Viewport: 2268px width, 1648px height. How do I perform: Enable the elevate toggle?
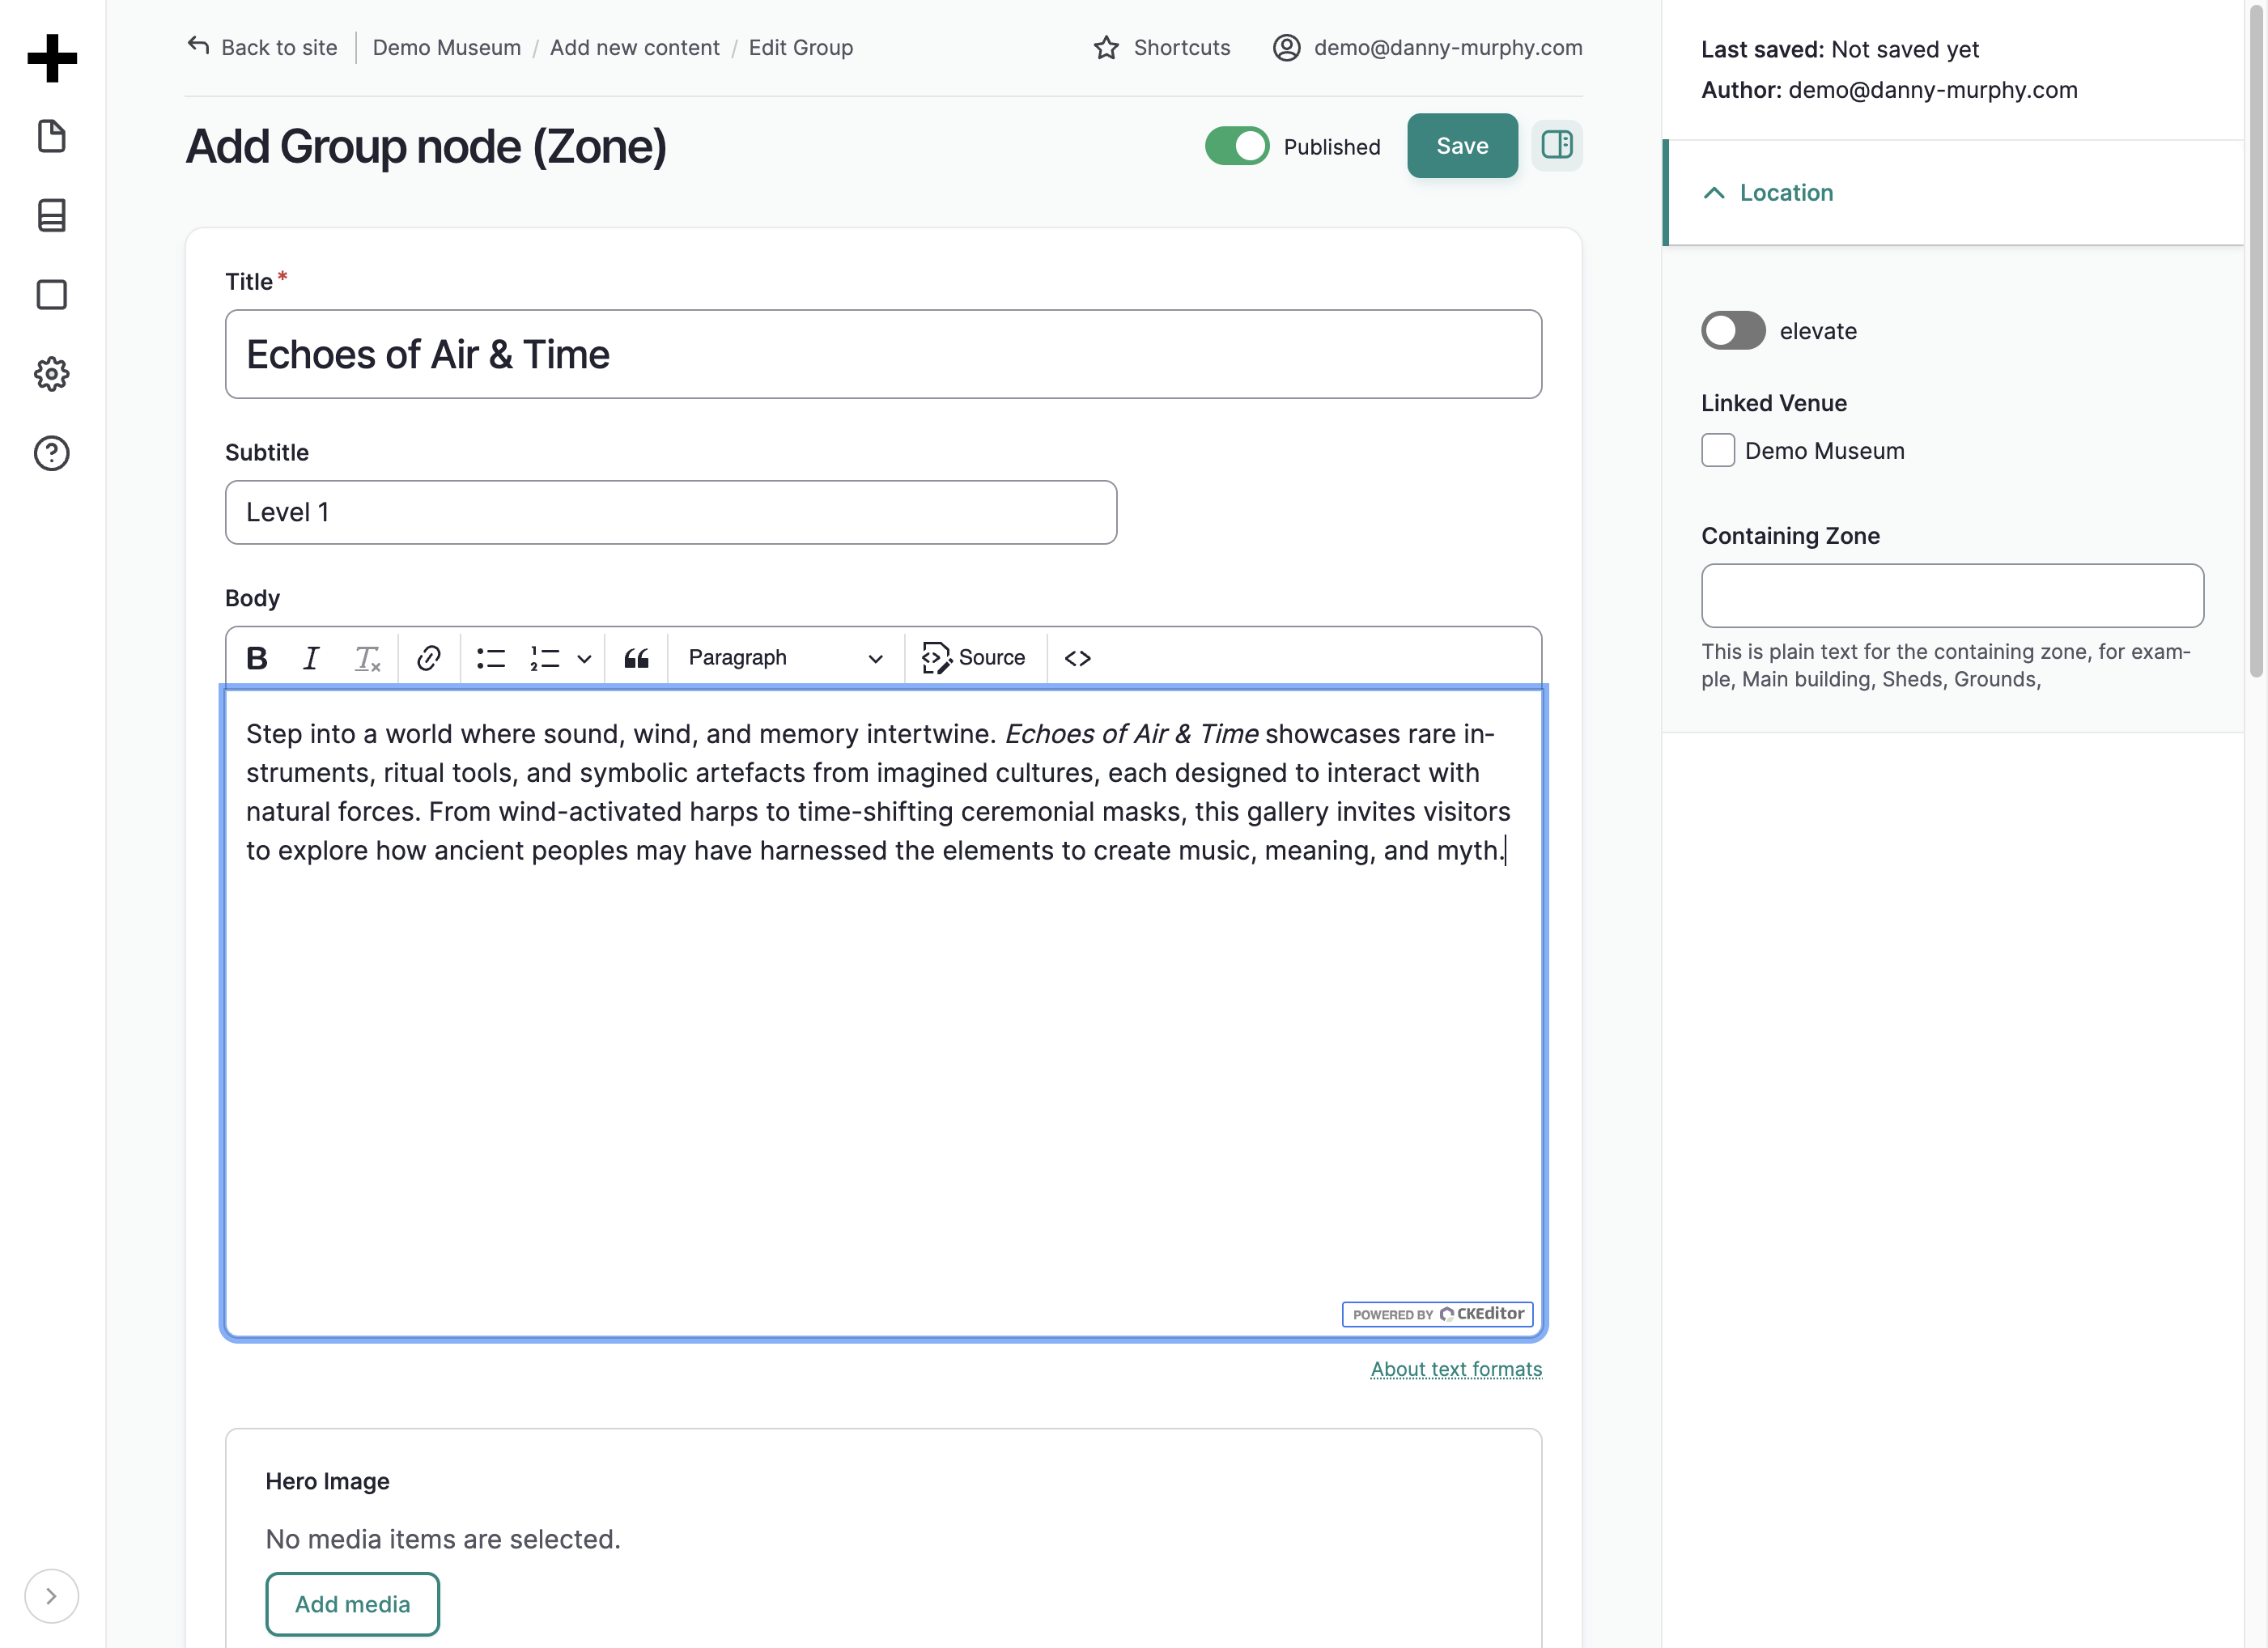pyautogui.click(x=1733, y=331)
